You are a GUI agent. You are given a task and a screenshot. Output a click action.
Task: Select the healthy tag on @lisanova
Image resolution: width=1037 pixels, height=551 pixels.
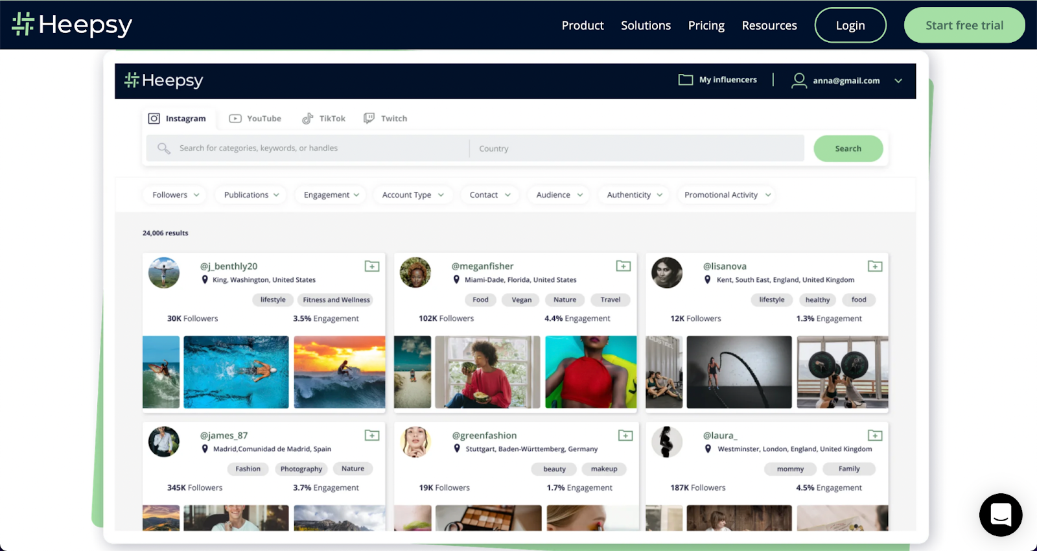(817, 299)
